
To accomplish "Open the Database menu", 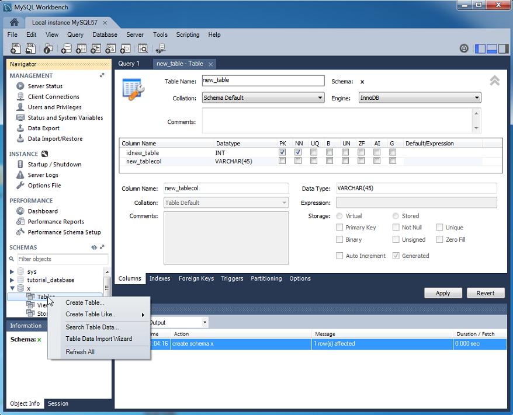I will coord(105,34).
